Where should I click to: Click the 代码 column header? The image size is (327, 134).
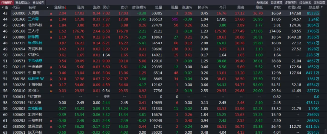(x=16, y=7)
